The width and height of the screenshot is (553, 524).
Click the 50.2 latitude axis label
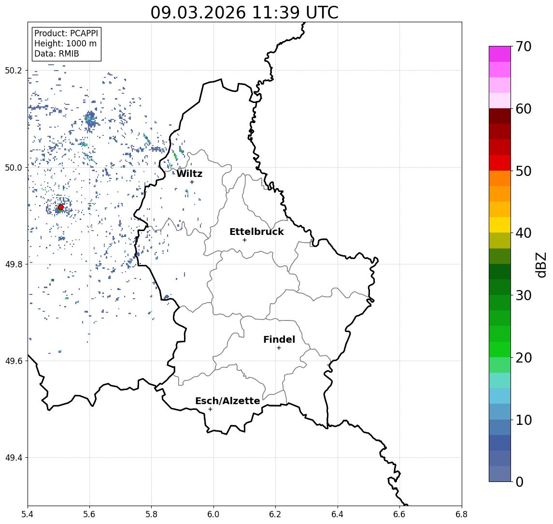(x=13, y=70)
